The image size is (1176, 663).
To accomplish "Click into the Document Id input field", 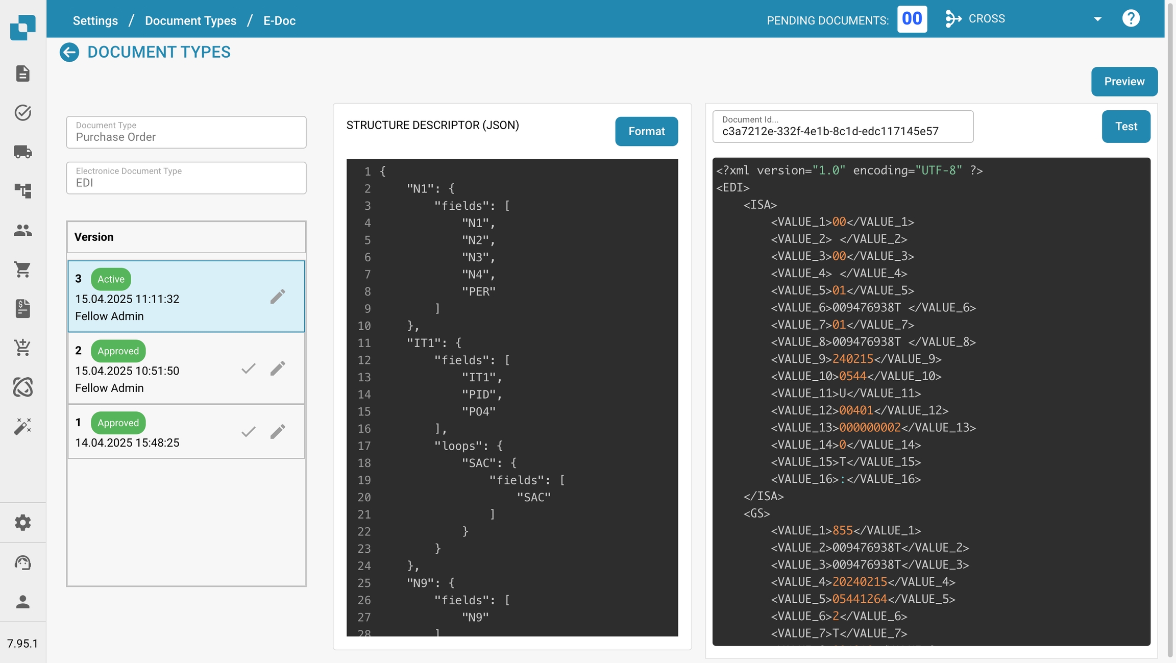I will 842,131.
